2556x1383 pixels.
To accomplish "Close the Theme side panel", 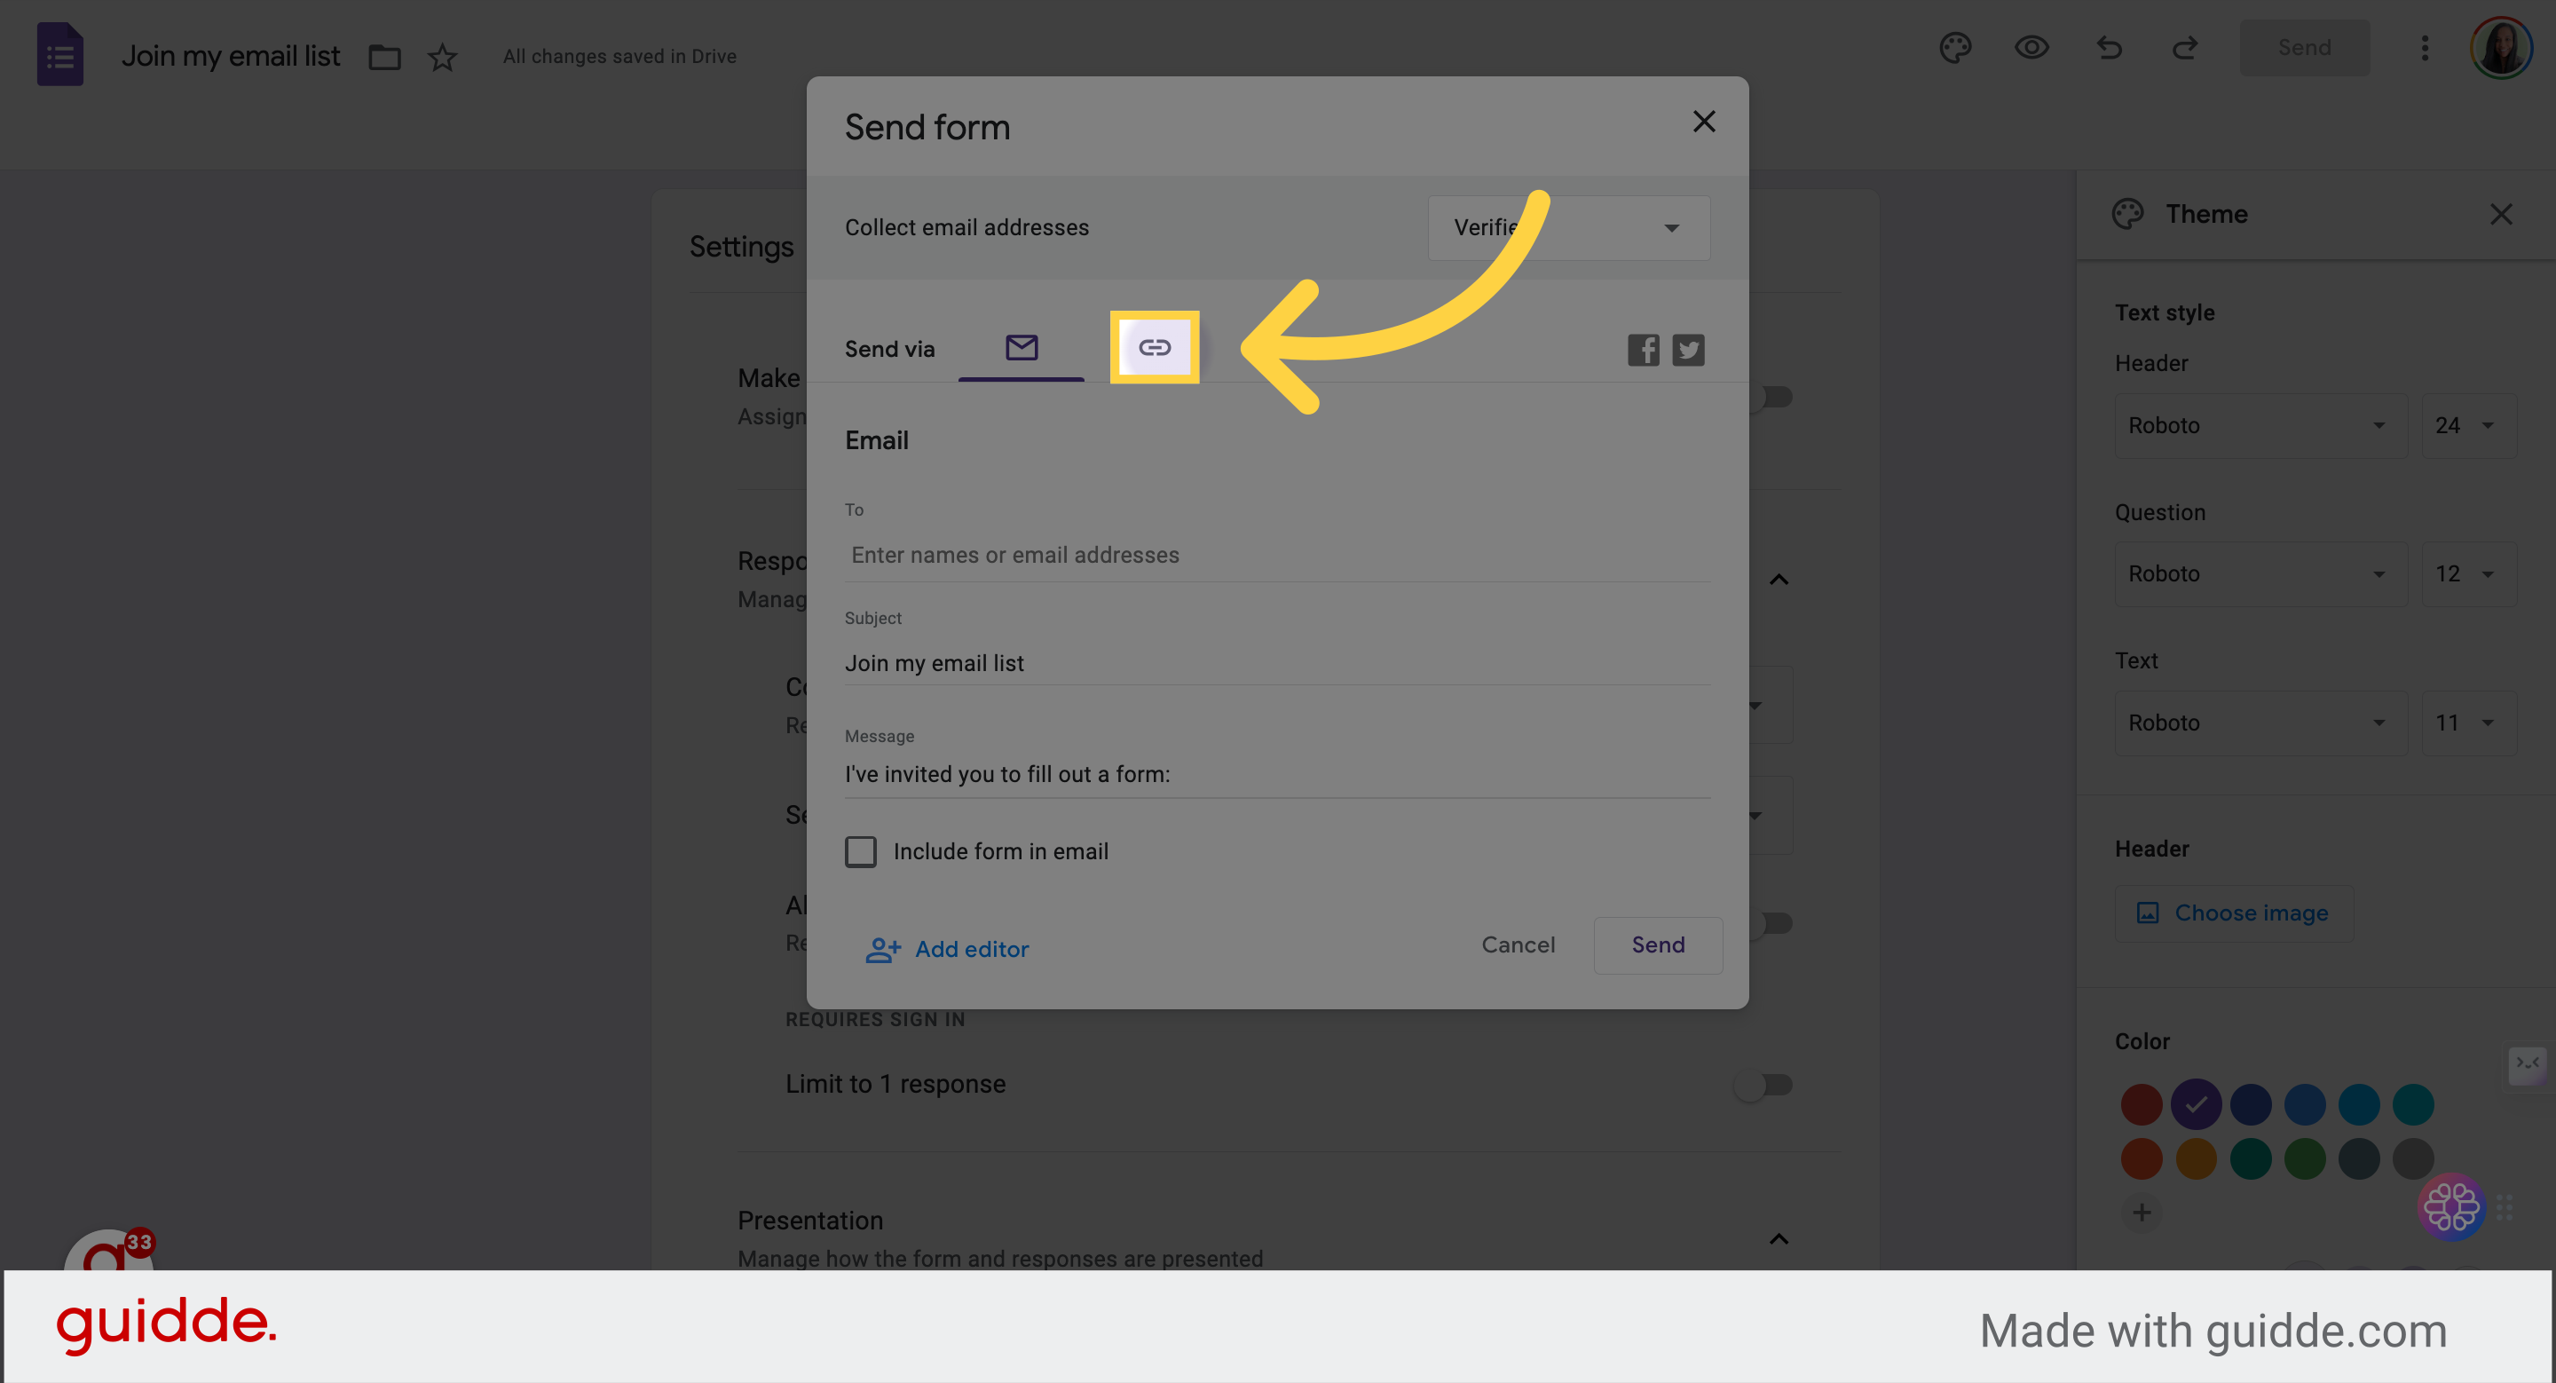I will pos(2500,214).
